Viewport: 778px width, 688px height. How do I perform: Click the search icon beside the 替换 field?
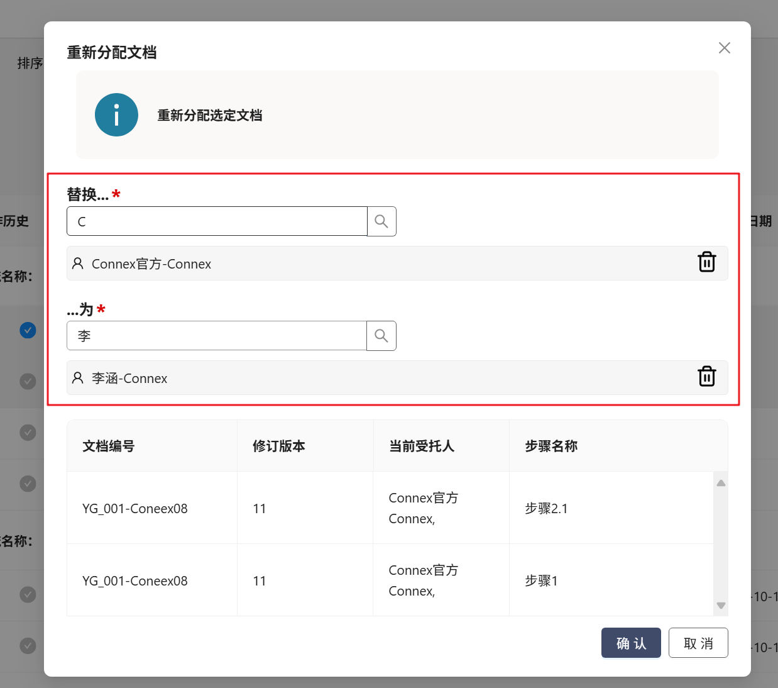pos(381,221)
